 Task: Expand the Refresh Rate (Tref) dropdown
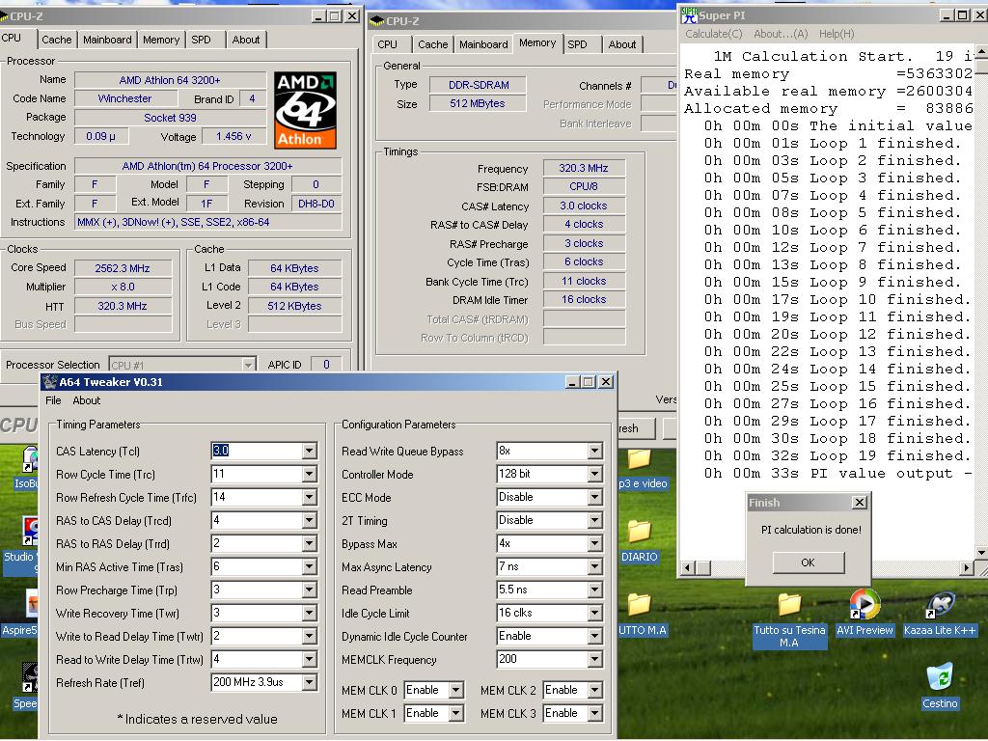point(309,682)
